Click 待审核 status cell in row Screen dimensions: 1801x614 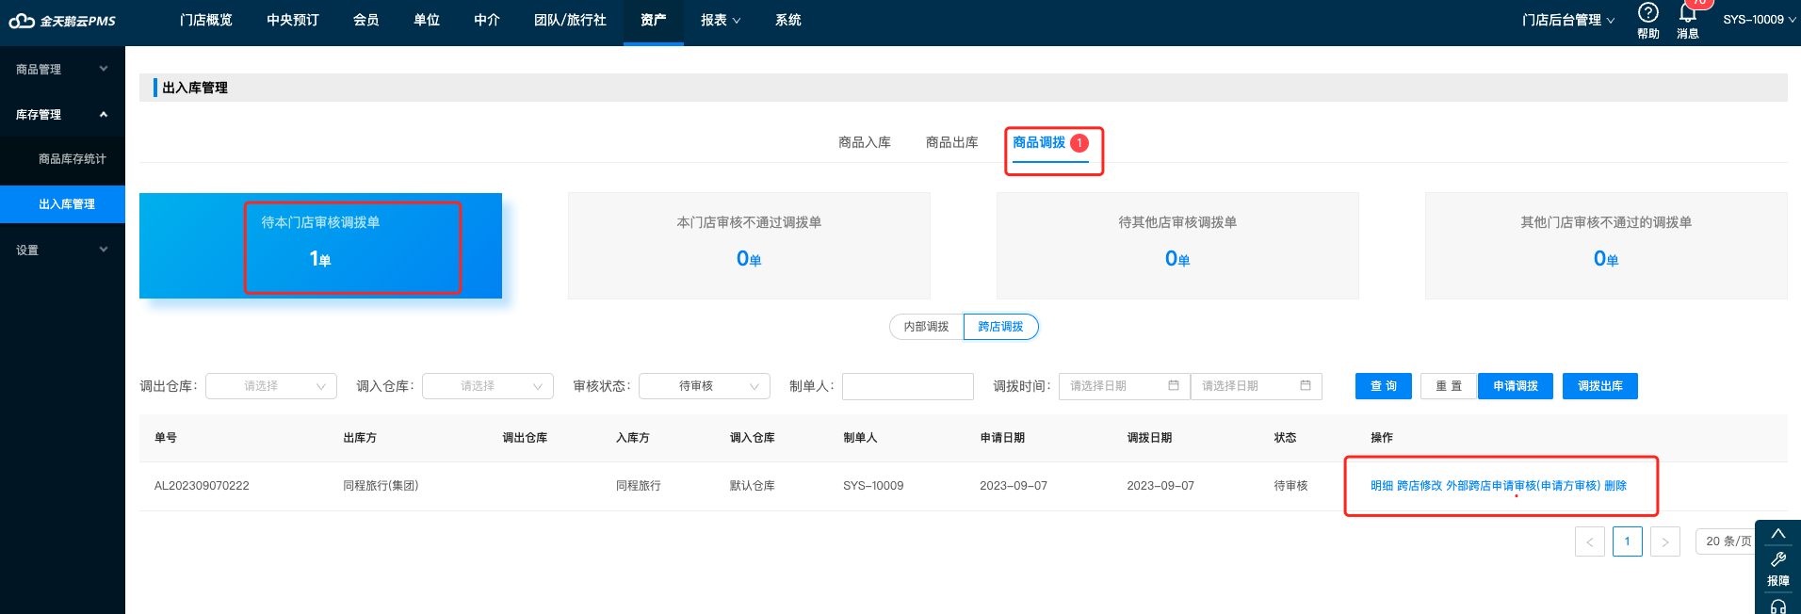[x=1290, y=486]
